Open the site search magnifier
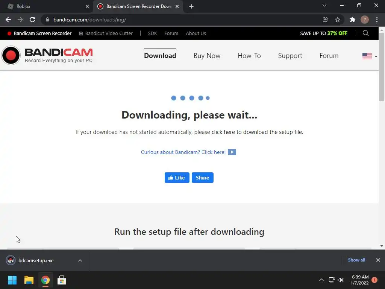This screenshot has height=289, width=385. tap(365, 33)
